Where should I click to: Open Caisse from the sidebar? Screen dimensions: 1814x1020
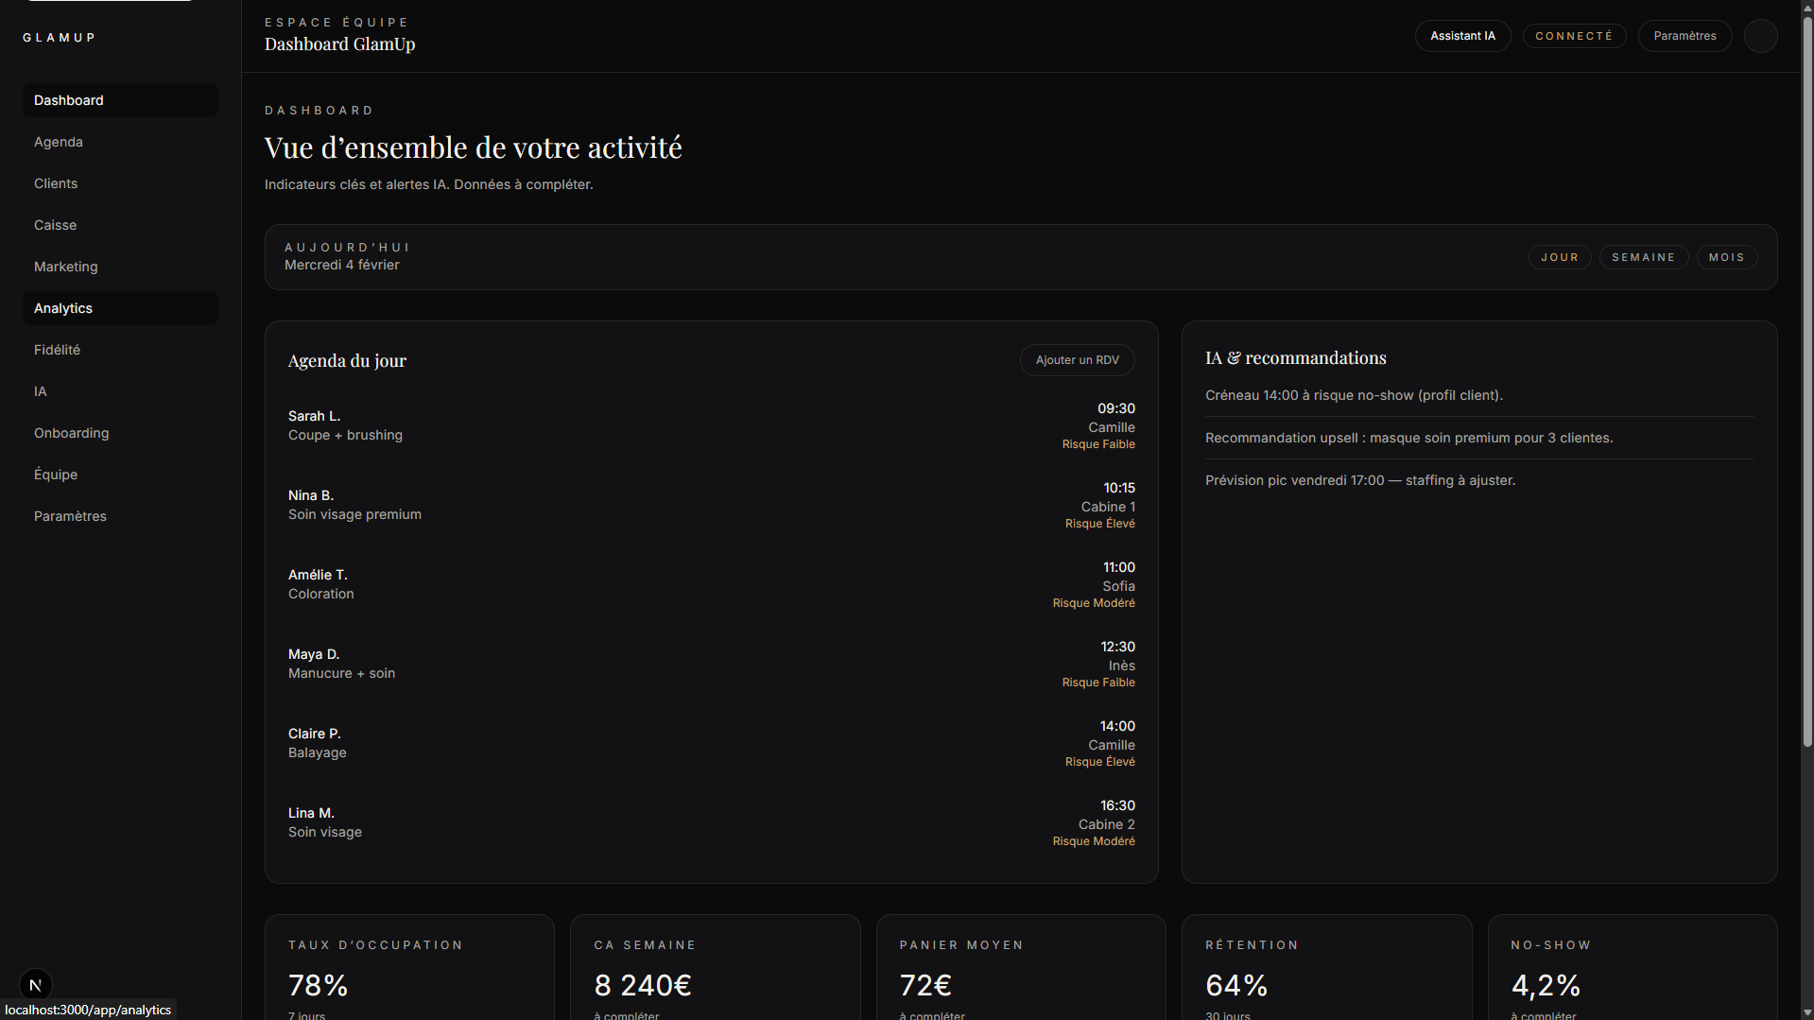55,225
